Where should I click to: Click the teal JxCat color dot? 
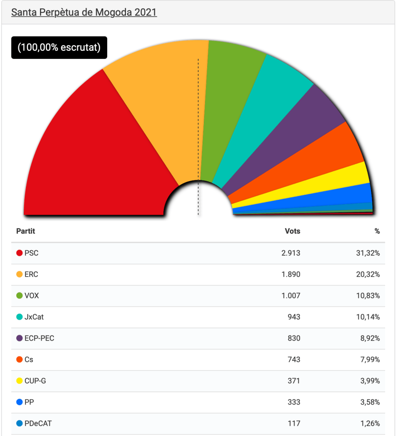(19, 317)
